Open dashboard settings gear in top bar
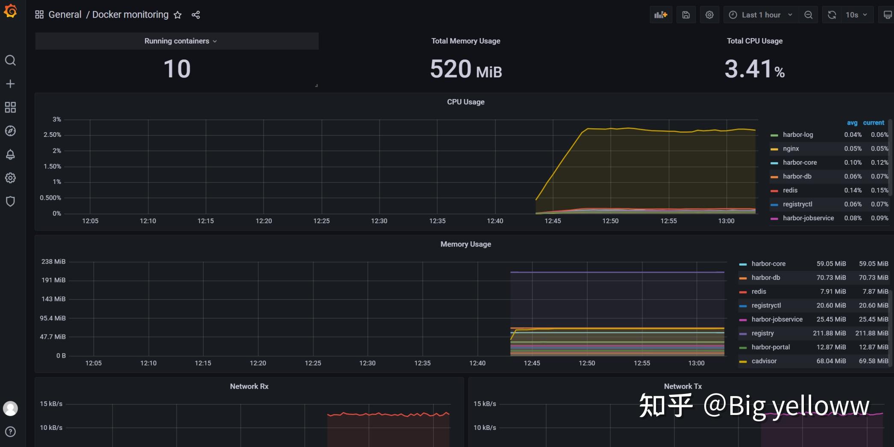This screenshot has width=894, height=447. pyautogui.click(x=709, y=15)
